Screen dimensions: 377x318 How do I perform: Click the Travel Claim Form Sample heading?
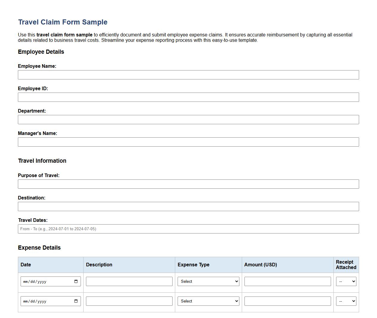63,22
